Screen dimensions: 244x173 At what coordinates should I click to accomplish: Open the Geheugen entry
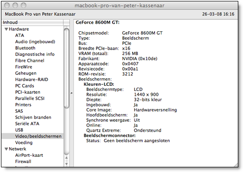pyautogui.click(x=26, y=73)
